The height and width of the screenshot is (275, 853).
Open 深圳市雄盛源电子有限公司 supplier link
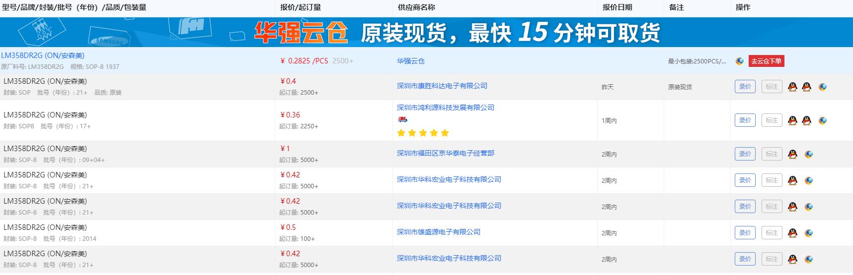pyautogui.click(x=439, y=232)
